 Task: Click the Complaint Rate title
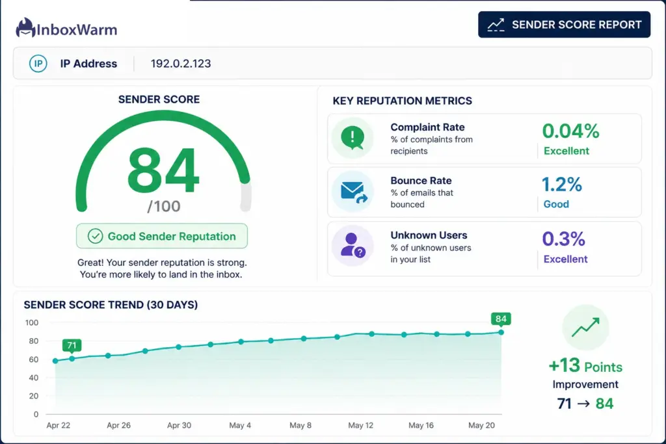pyautogui.click(x=427, y=127)
